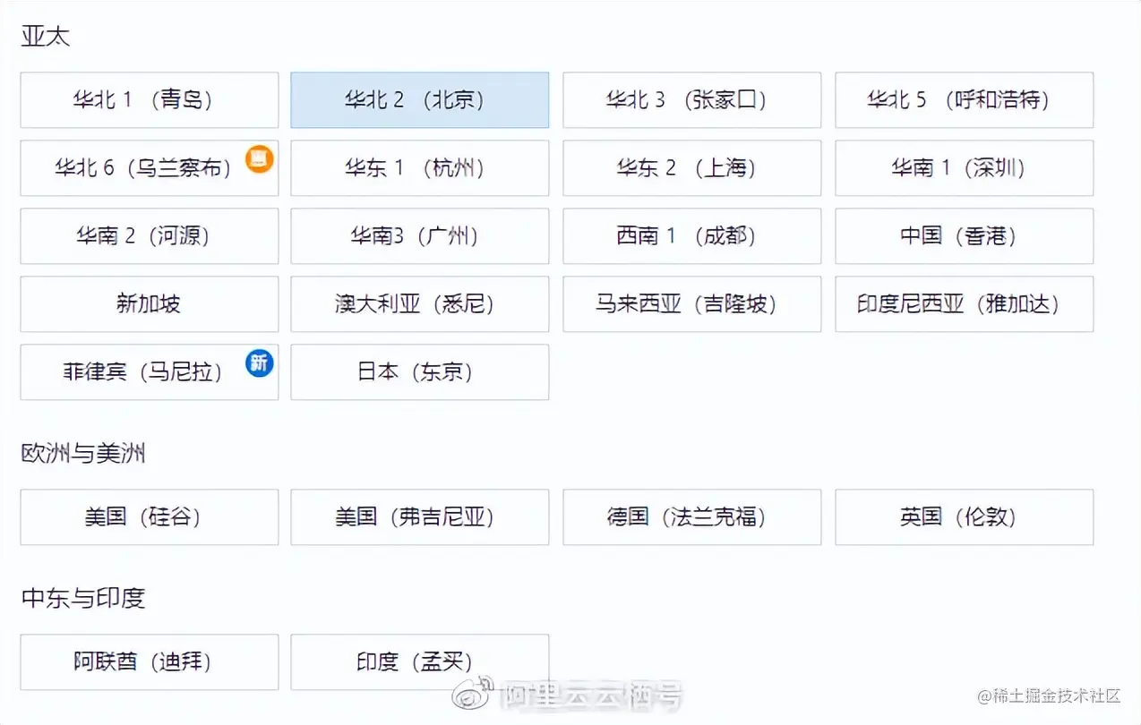Pick 华南 1 (深圳) region

(964, 168)
